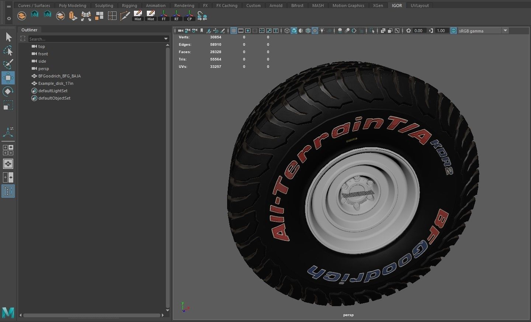Image resolution: width=531 pixels, height=322 pixels.
Task: Click the grease pencil icon in viewport bar
Action: point(222,31)
